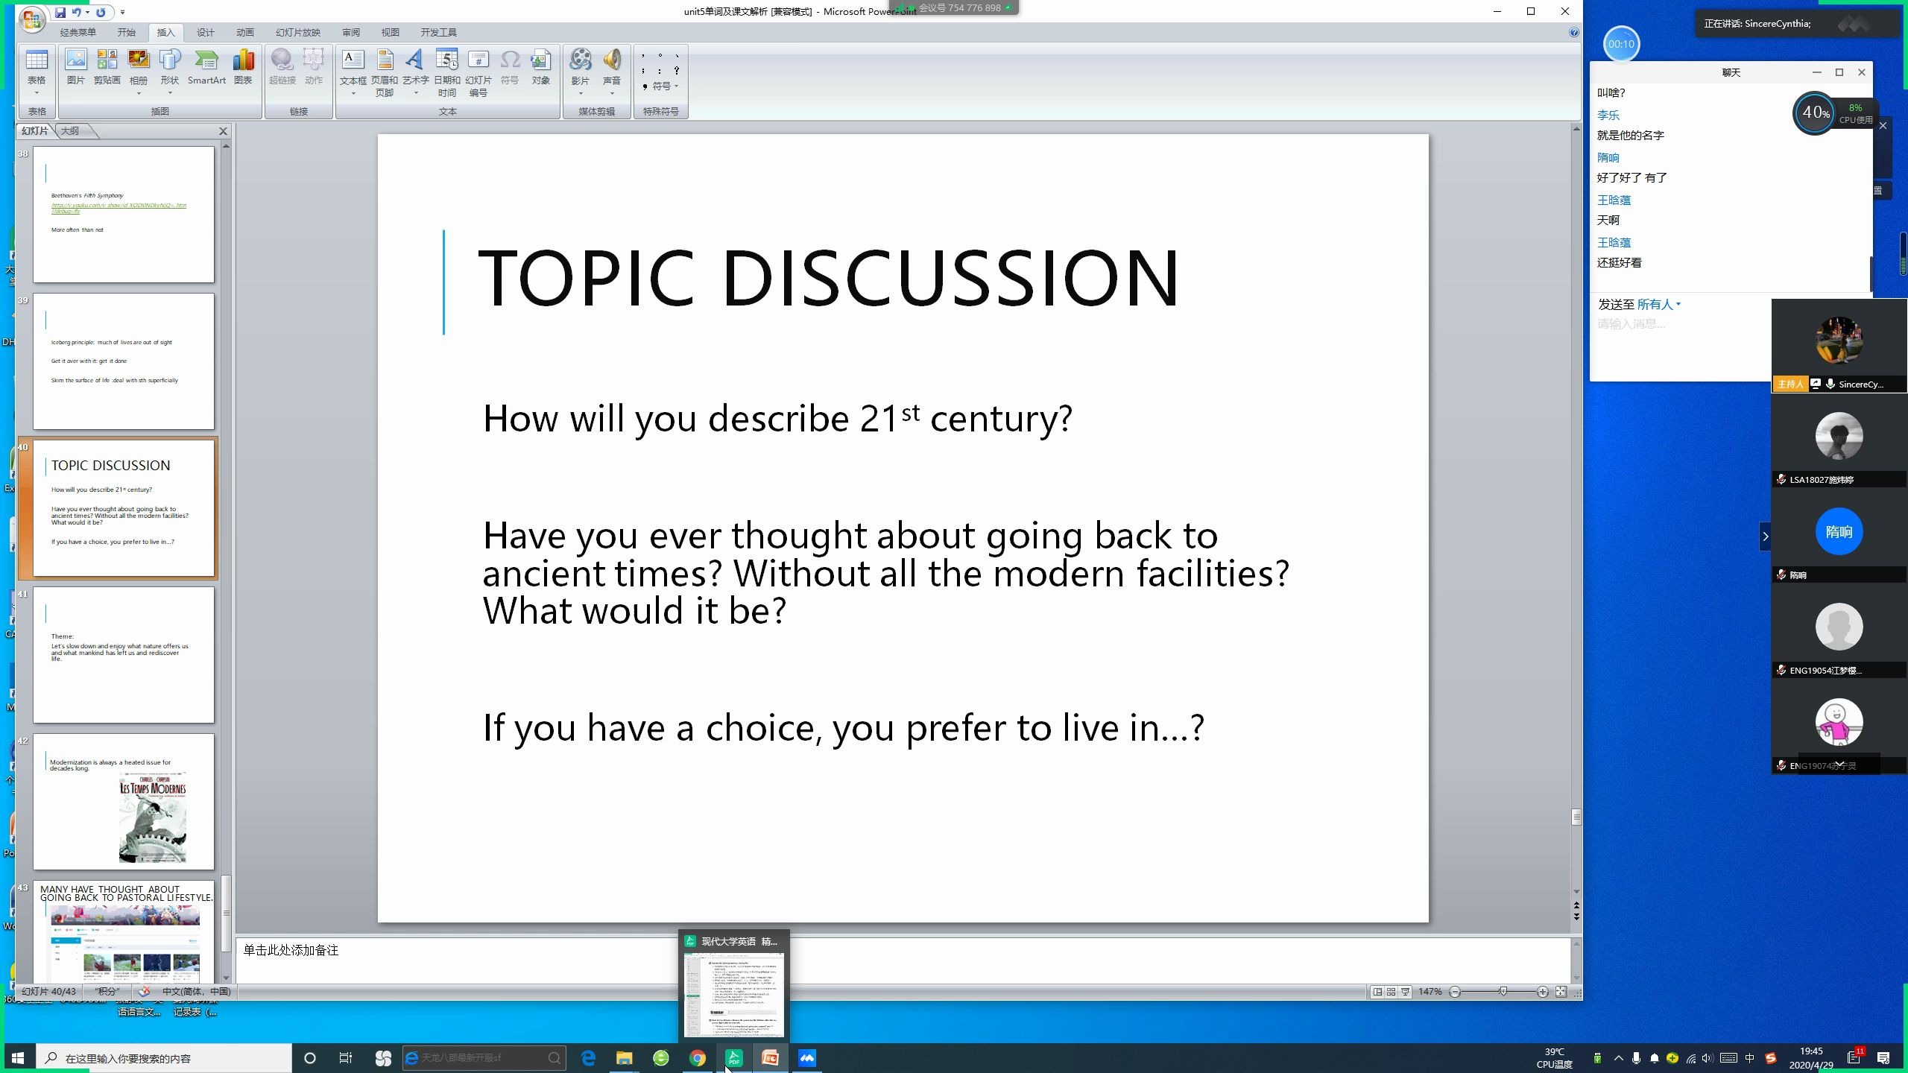Open the 开始 (Home) ribbon tab
Screen dimensions: 1908x1073
pos(127,32)
